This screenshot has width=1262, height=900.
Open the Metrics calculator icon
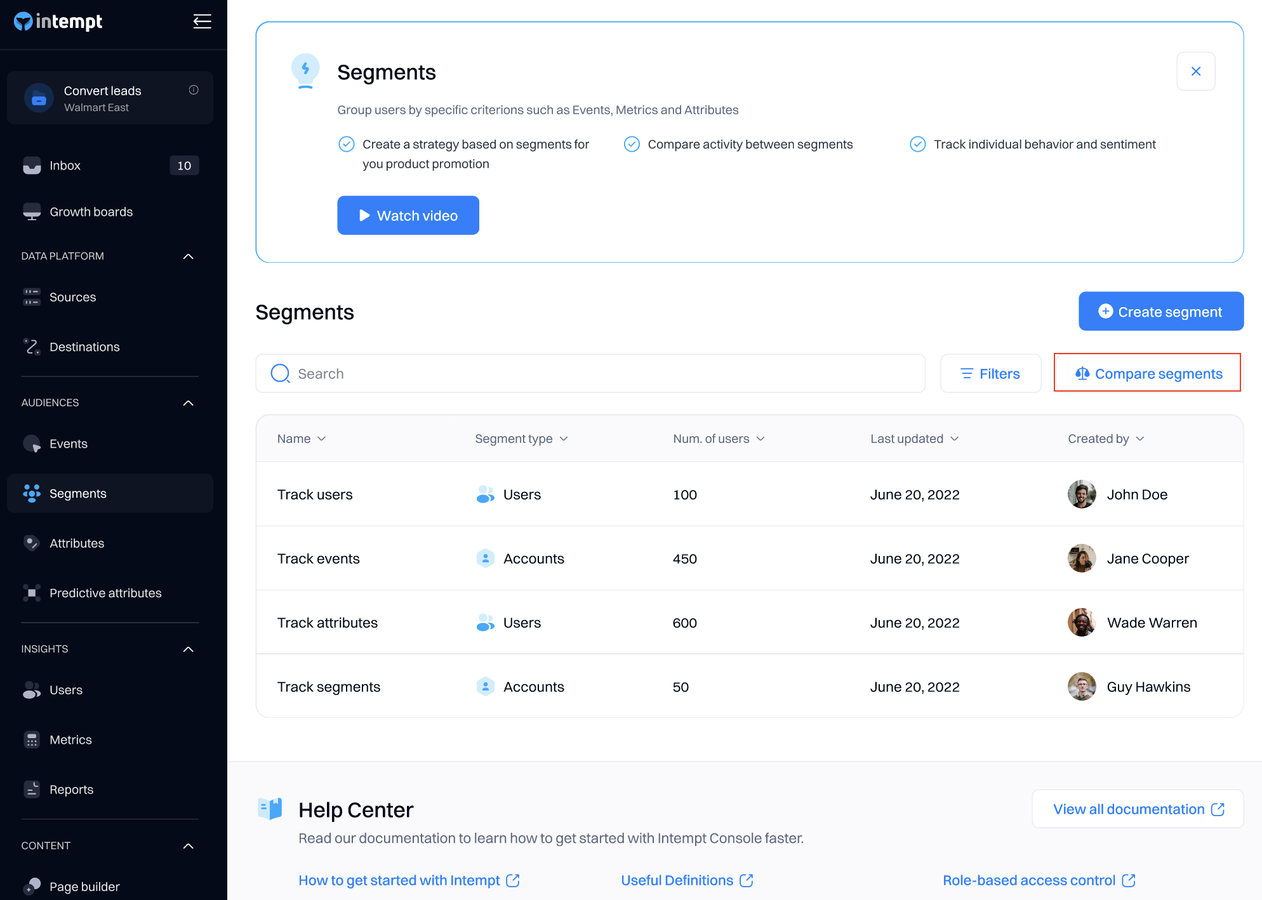[x=32, y=739]
